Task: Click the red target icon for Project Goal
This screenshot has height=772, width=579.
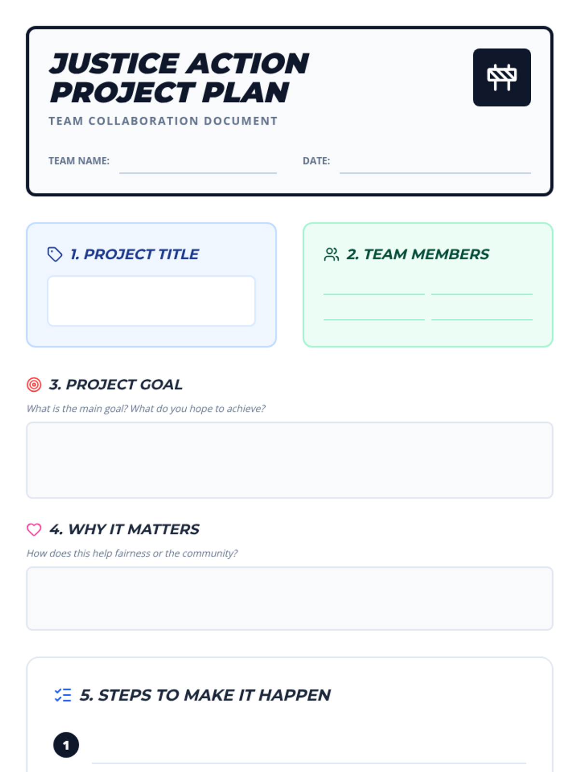Action: [34, 385]
